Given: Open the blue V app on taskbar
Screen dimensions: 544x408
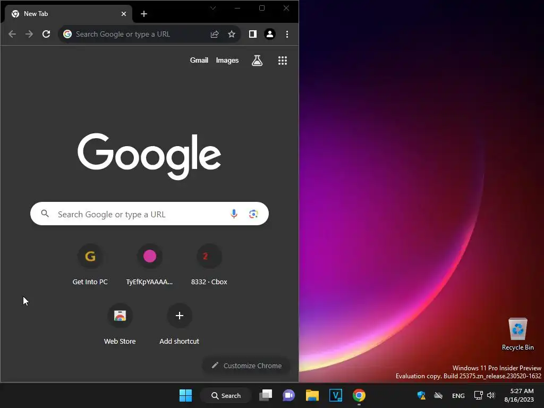Looking at the screenshot, I should tap(336, 395).
